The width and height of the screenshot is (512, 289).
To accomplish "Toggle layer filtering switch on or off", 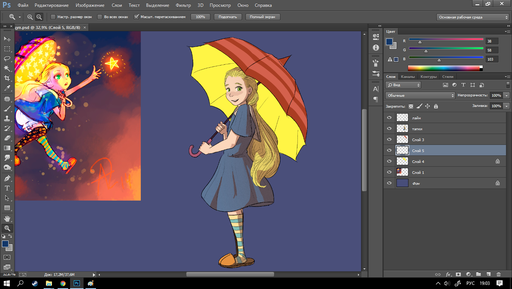I will (x=508, y=85).
